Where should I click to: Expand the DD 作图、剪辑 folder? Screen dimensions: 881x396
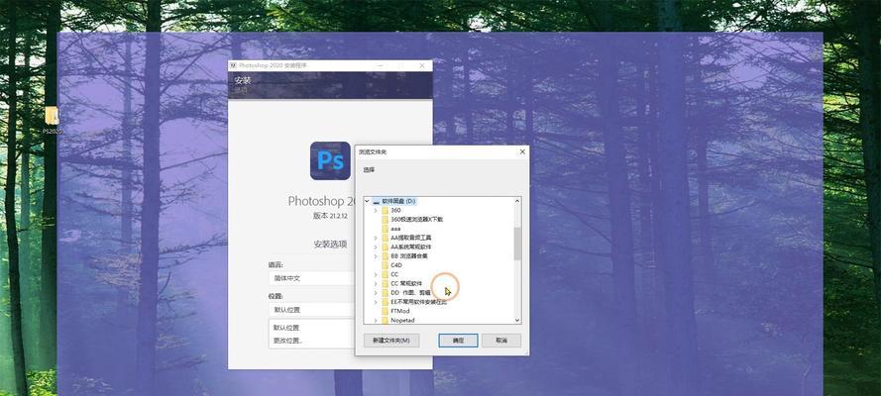click(376, 292)
